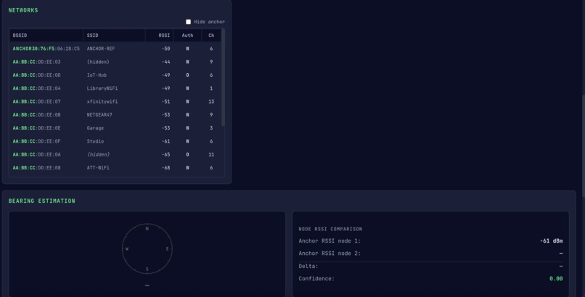Click BSSID AA:BB:CC:DD:EE:0F

[36, 141]
